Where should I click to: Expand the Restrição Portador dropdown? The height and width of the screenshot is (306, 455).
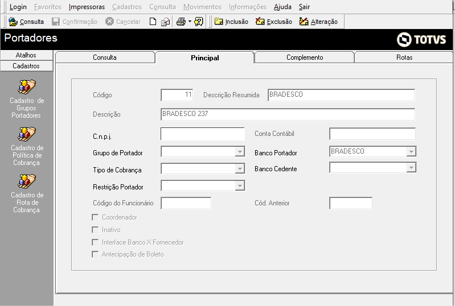[240, 186]
